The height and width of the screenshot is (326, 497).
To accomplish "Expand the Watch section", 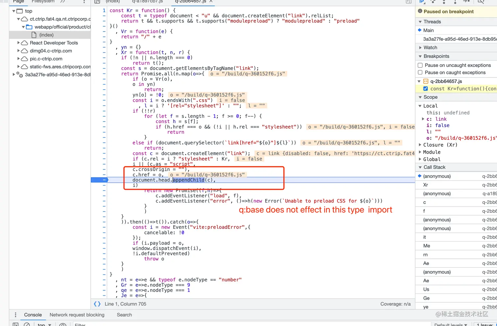I will [x=420, y=48].
